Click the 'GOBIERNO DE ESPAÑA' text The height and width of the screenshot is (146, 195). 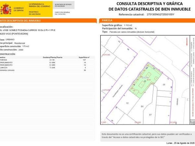[19, 9]
